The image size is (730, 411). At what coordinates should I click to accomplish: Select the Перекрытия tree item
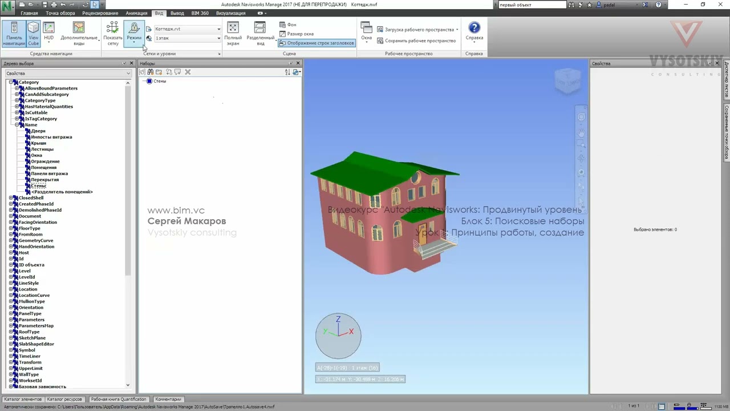click(45, 180)
